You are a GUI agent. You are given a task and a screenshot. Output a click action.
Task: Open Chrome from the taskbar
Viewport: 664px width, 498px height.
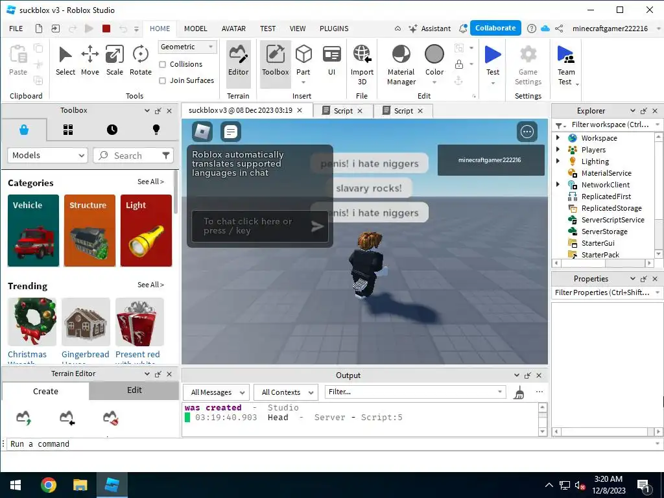click(x=49, y=485)
